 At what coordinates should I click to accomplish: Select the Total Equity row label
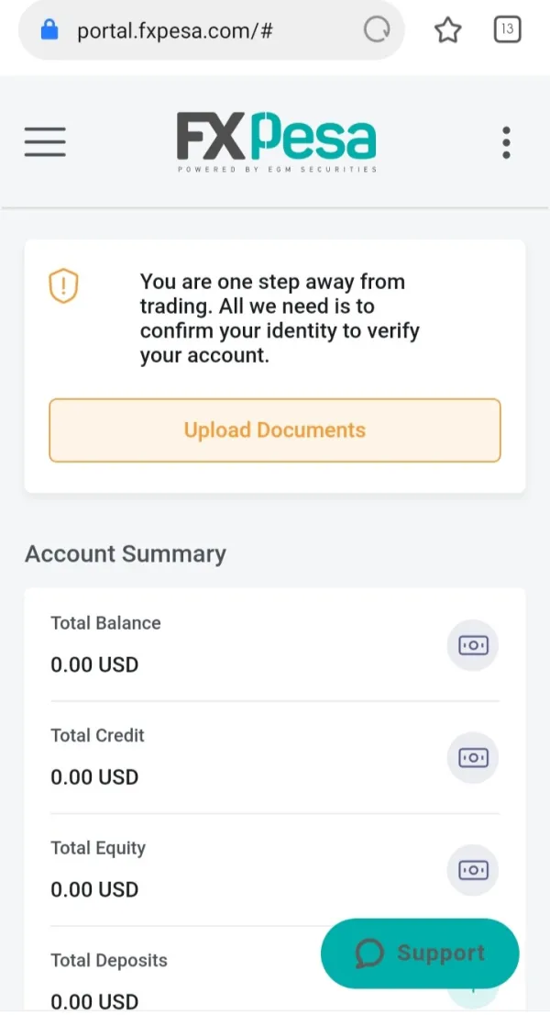pos(98,848)
